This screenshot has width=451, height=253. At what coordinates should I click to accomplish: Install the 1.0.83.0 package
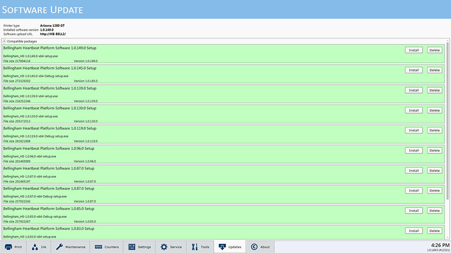[414, 231]
